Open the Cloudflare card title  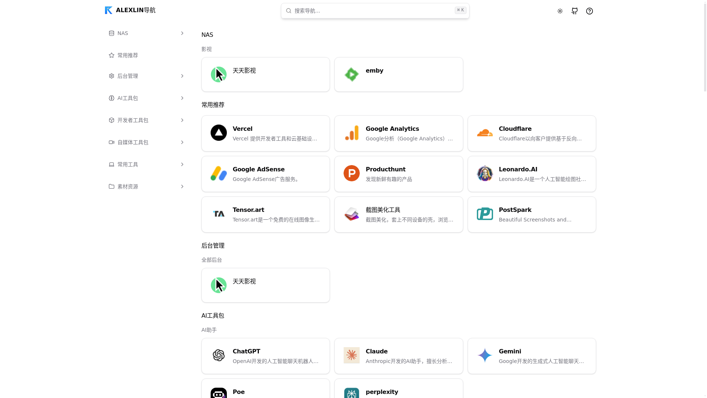[x=515, y=129]
